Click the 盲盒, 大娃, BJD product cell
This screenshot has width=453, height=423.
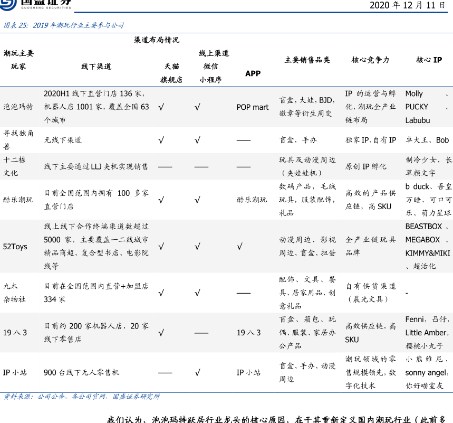[x=307, y=107]
